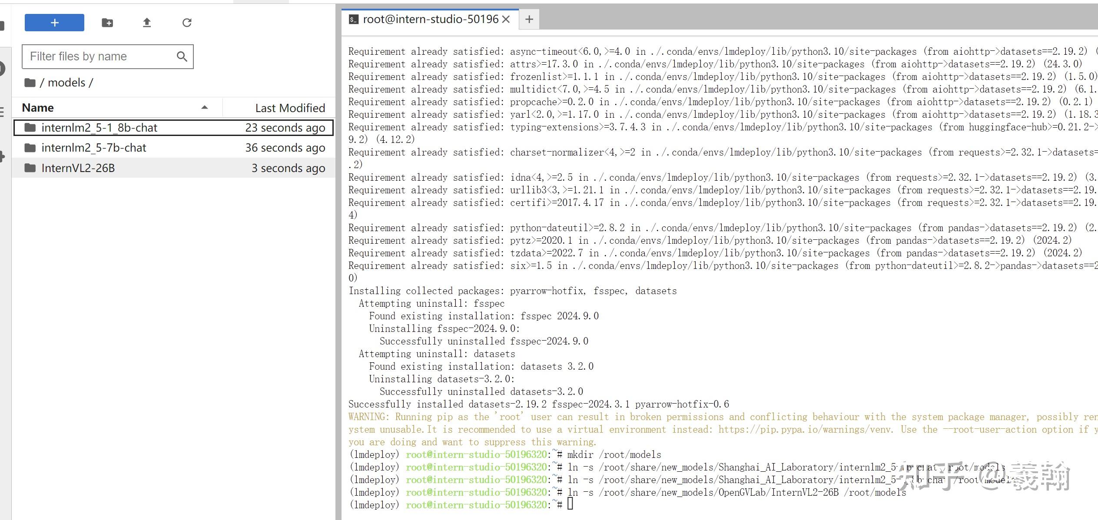1098x520 pixels.
Task: Select the internlm2_5-1_8b-chat folder
Action: (x=100, y=128)
